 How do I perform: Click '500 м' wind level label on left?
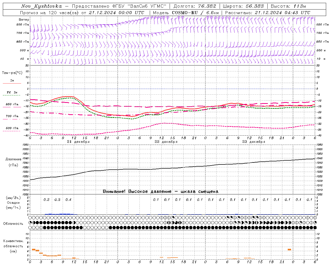[x=24, y=51]
